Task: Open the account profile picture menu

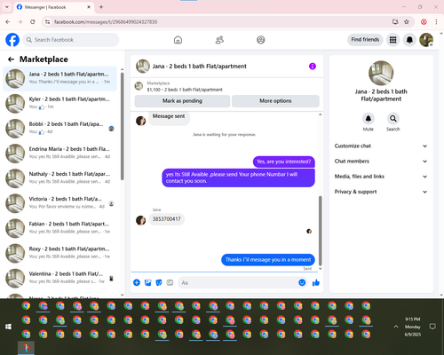Action: pyautogui.click(x=426, y=40)
